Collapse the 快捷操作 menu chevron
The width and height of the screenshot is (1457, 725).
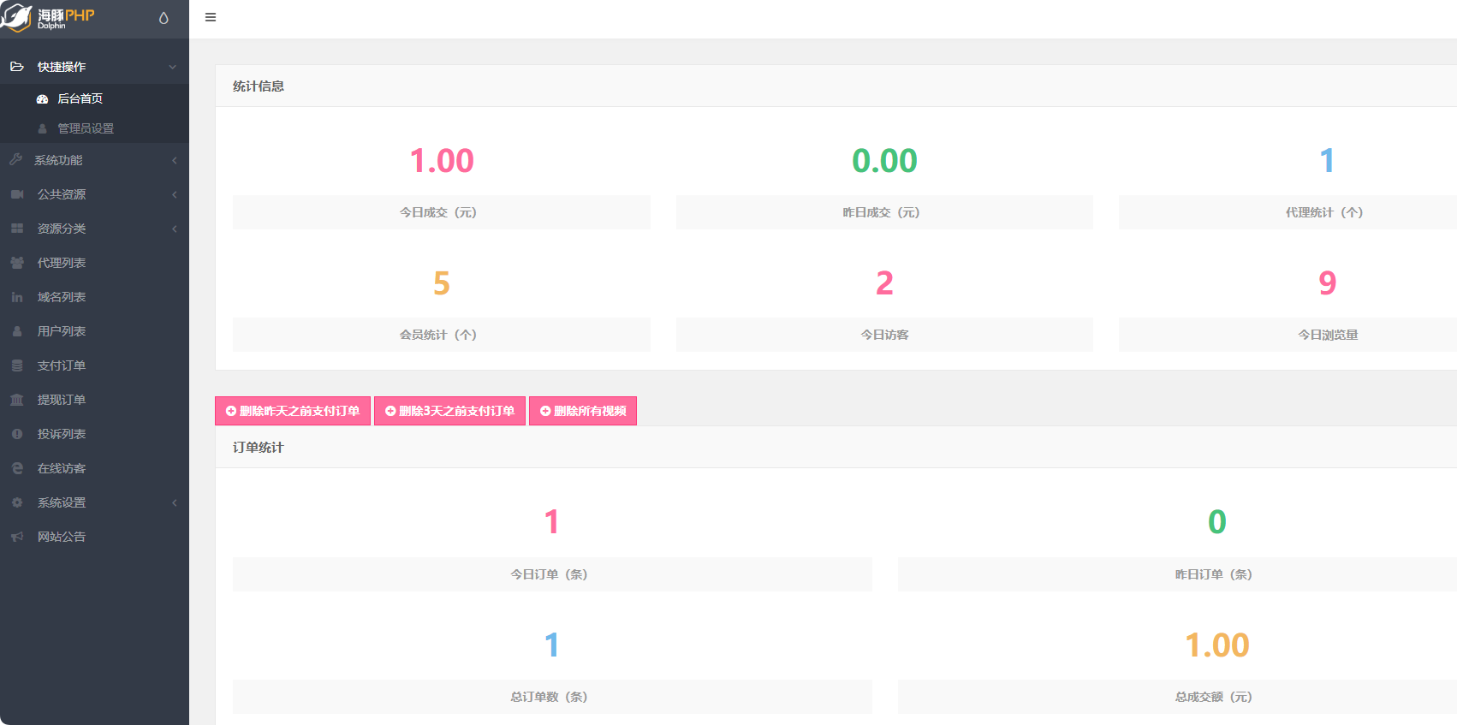pos(173,67)
